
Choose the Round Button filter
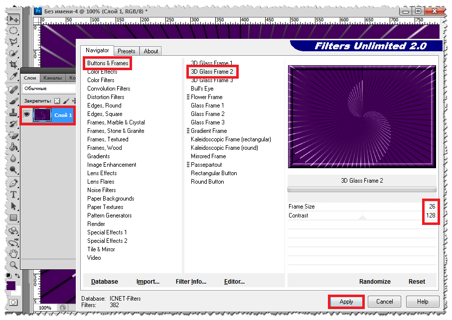[x=207, y=182]
